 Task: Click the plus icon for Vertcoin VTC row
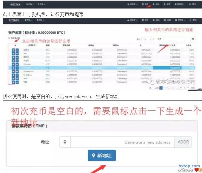click(x=13, y=64)
